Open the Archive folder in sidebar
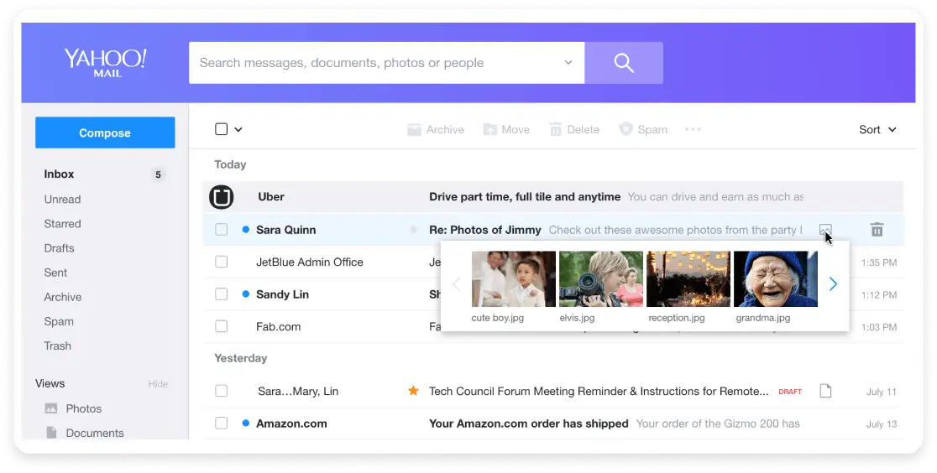The height and width of the screenshot is (473, 937). click(63, 297)
